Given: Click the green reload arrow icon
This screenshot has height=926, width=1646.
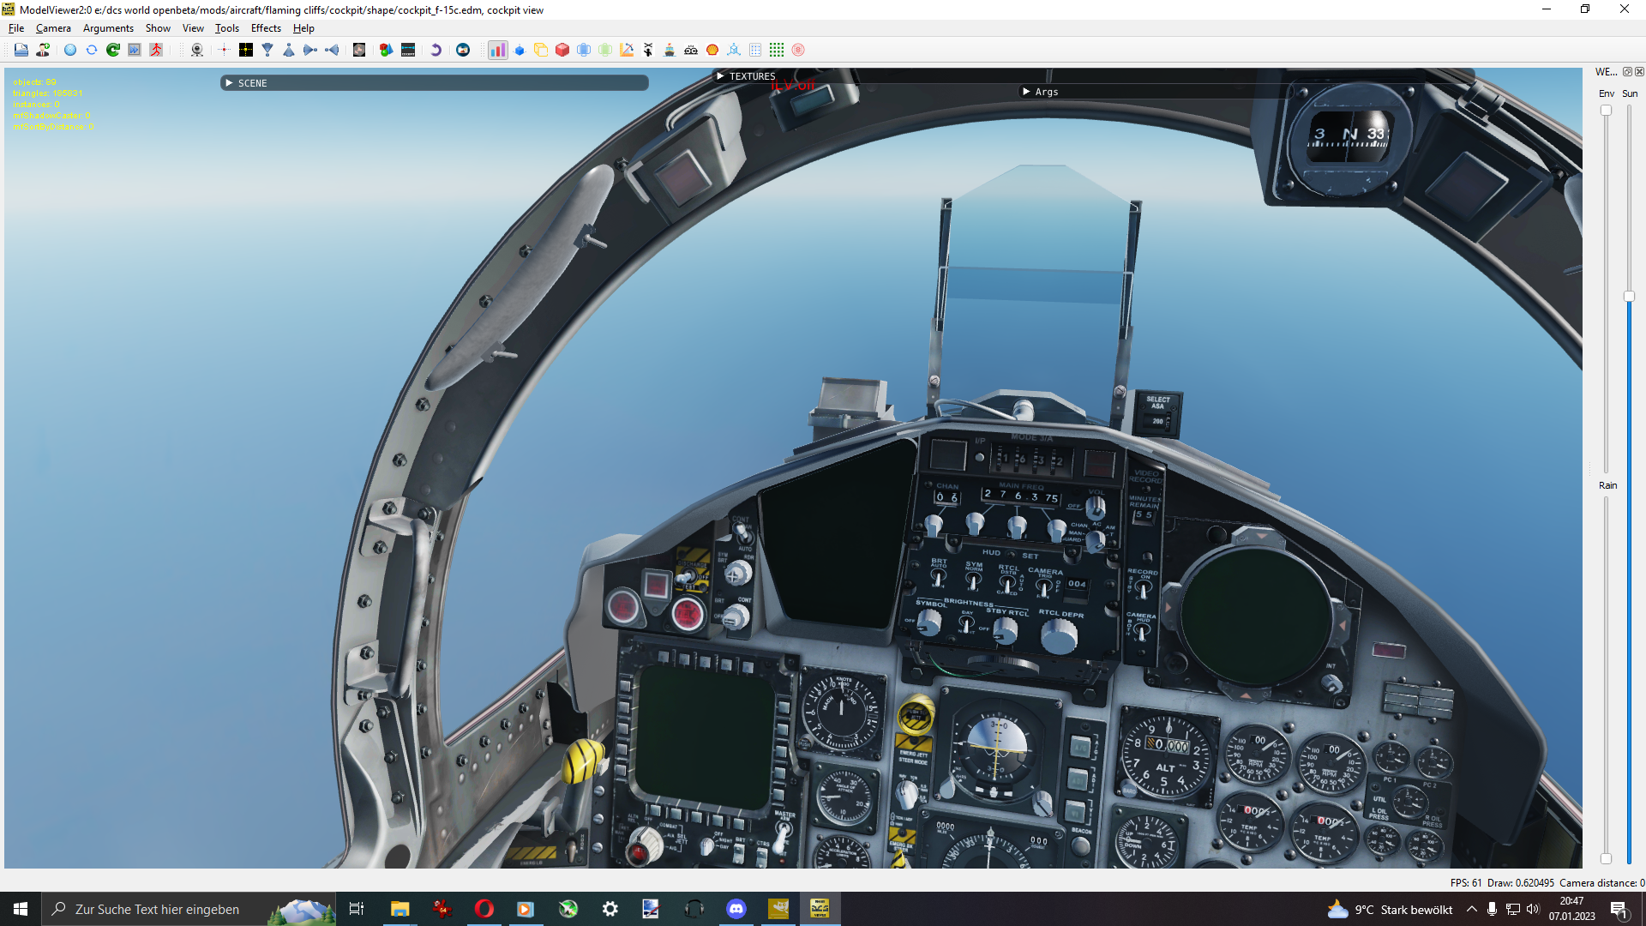Looking at the screenshot, I should [113, 50].
